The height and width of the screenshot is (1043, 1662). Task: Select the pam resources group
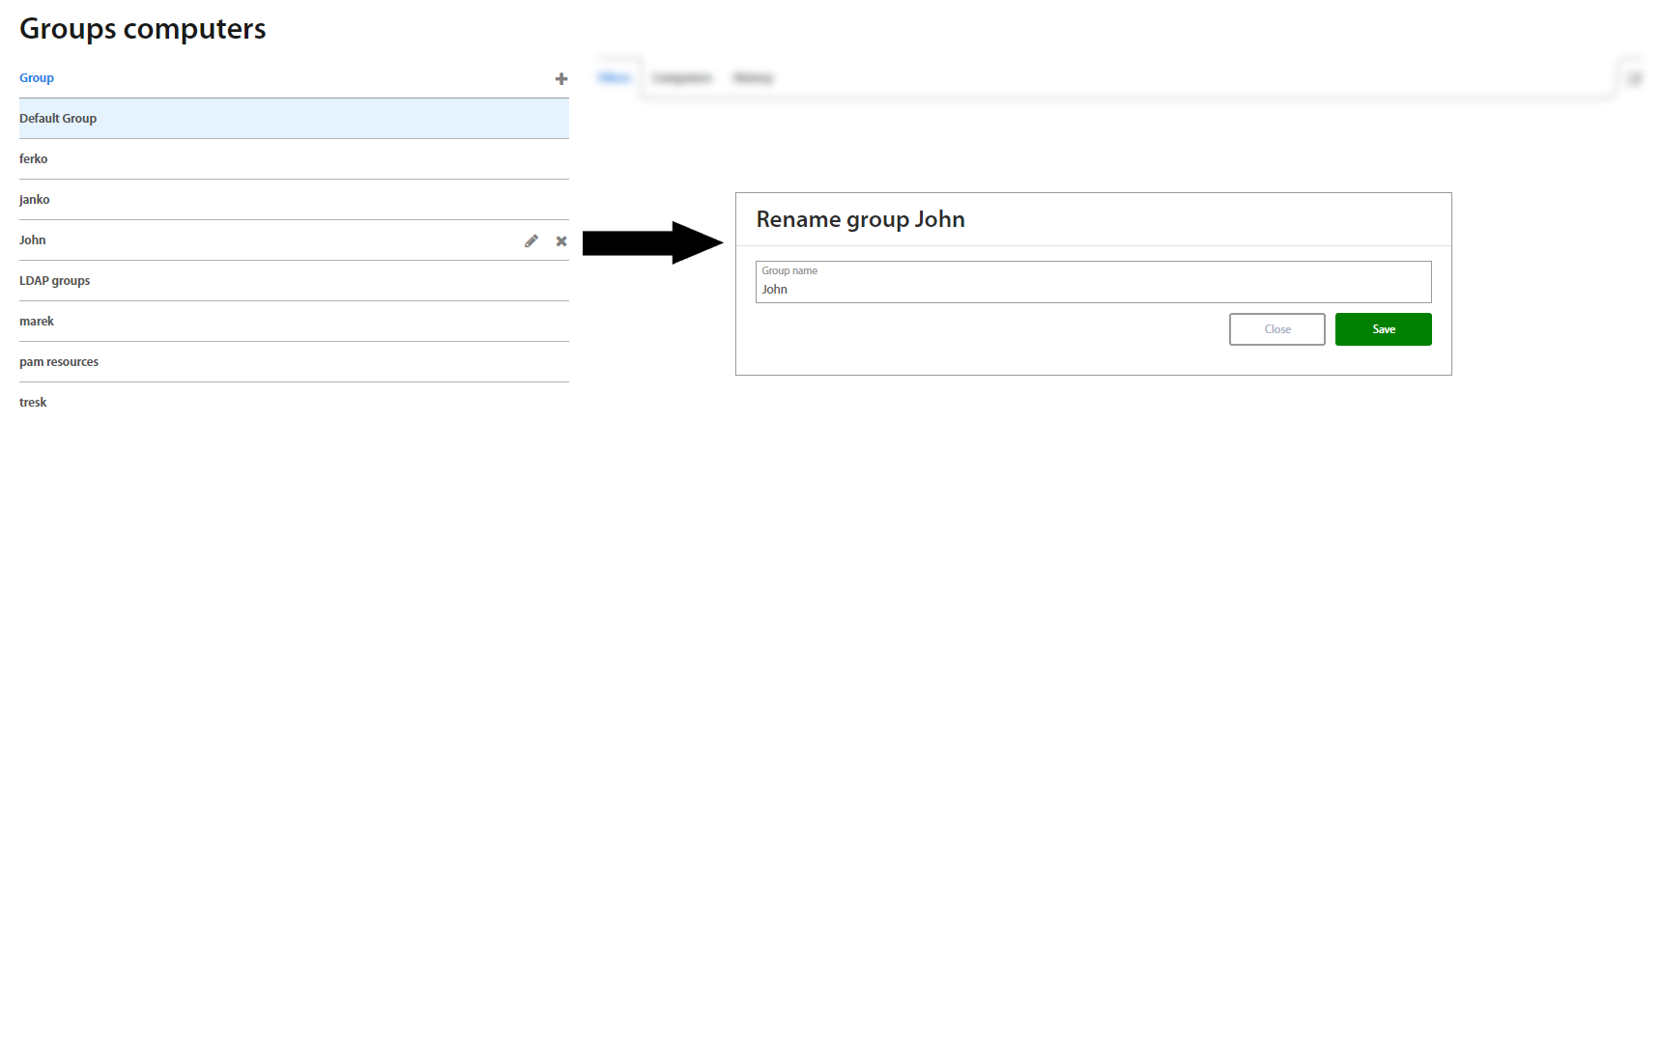coord(59,362)
